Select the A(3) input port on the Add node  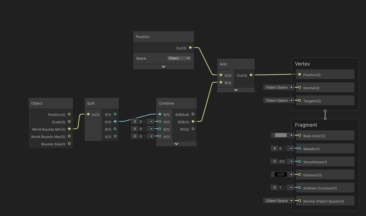pos(221,75)
